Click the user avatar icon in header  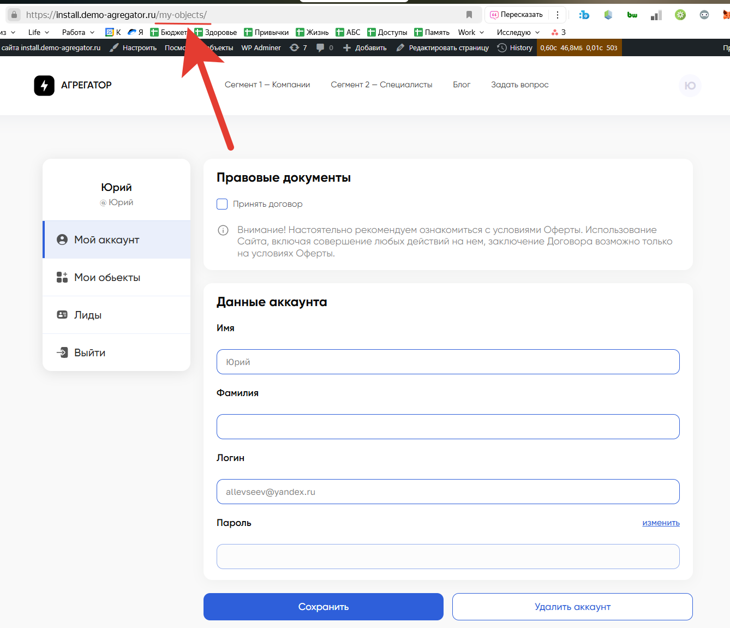tap(690, 86)
